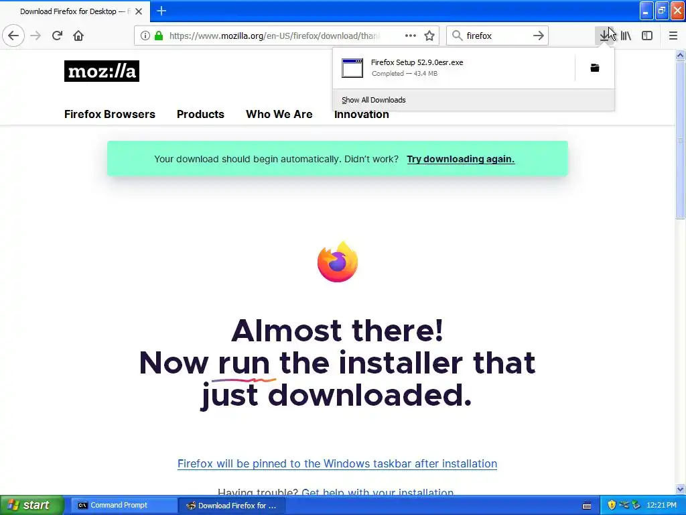Minimize the Firefox window
This screenshot has height=515, width=686.
click(646, 11)
